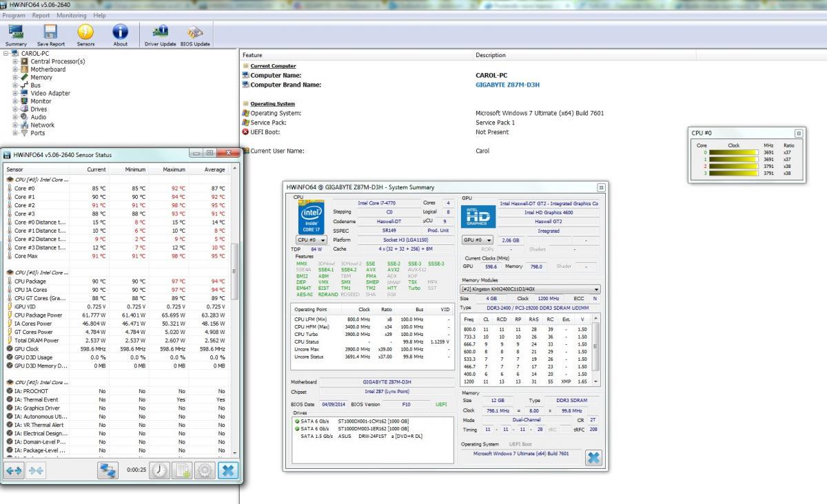
Task: Click the collapse columns arrows button in Sensor Status
Action: click(x=36, y=470)
